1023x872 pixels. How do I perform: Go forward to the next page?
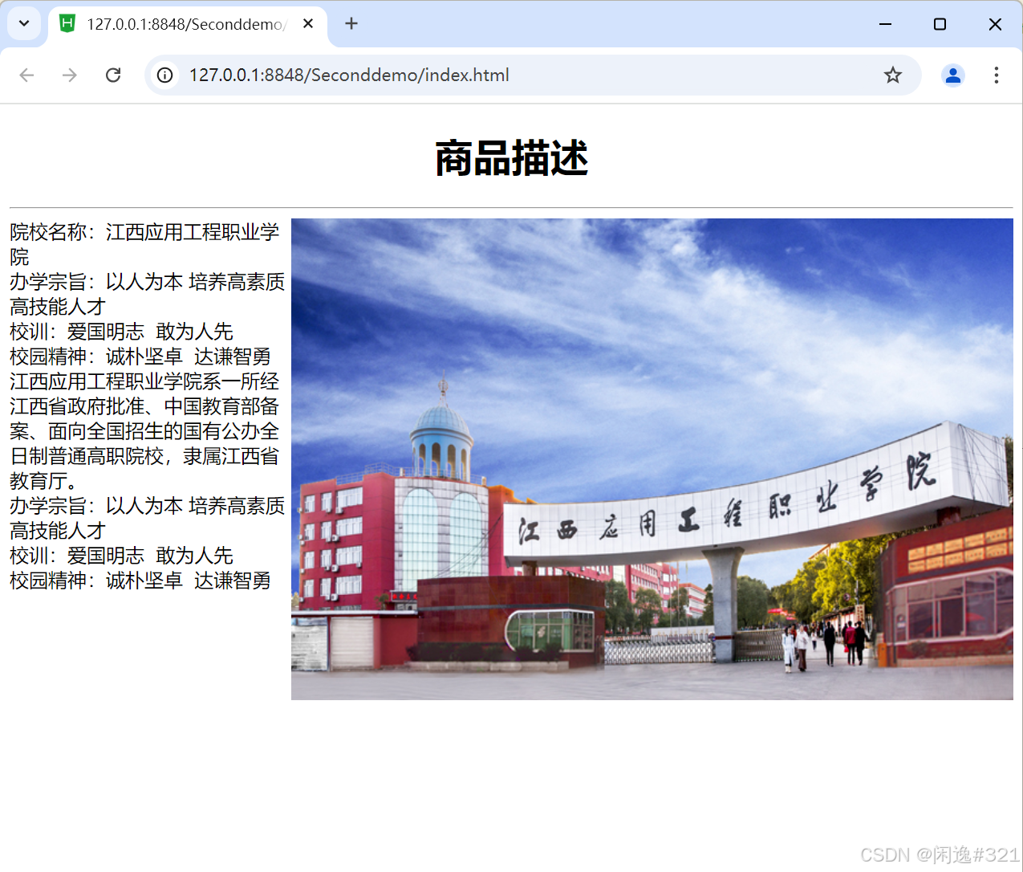70,75
